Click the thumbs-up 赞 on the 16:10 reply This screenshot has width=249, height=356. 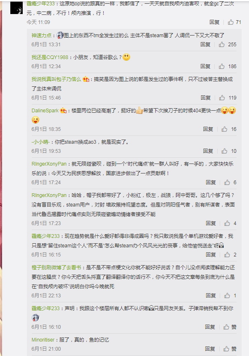[x=230, y=327]
